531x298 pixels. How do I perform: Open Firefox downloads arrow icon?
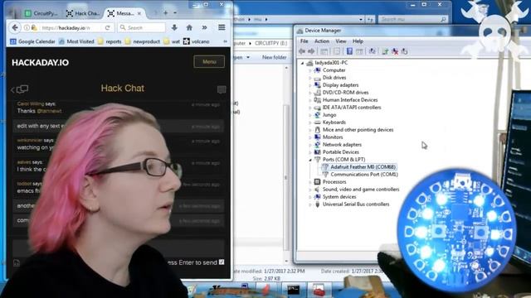(174, 27)
